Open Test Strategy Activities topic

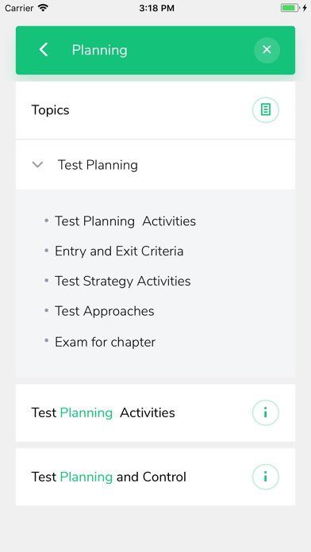(122, 281)
